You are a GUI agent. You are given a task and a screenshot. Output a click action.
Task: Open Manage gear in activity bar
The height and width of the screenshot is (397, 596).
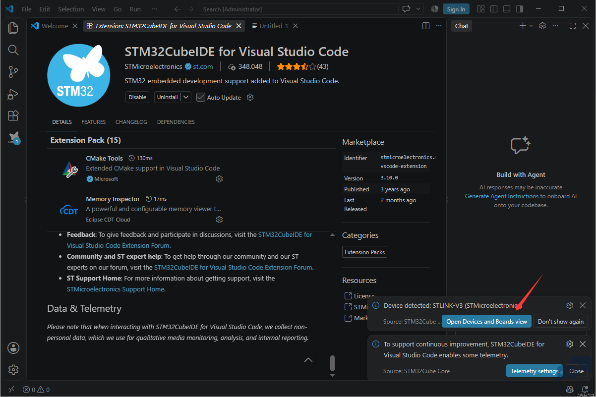13,369
